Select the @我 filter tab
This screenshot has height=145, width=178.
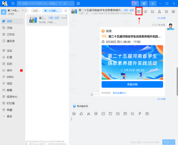pyautogui.click(x=35, y=11)
